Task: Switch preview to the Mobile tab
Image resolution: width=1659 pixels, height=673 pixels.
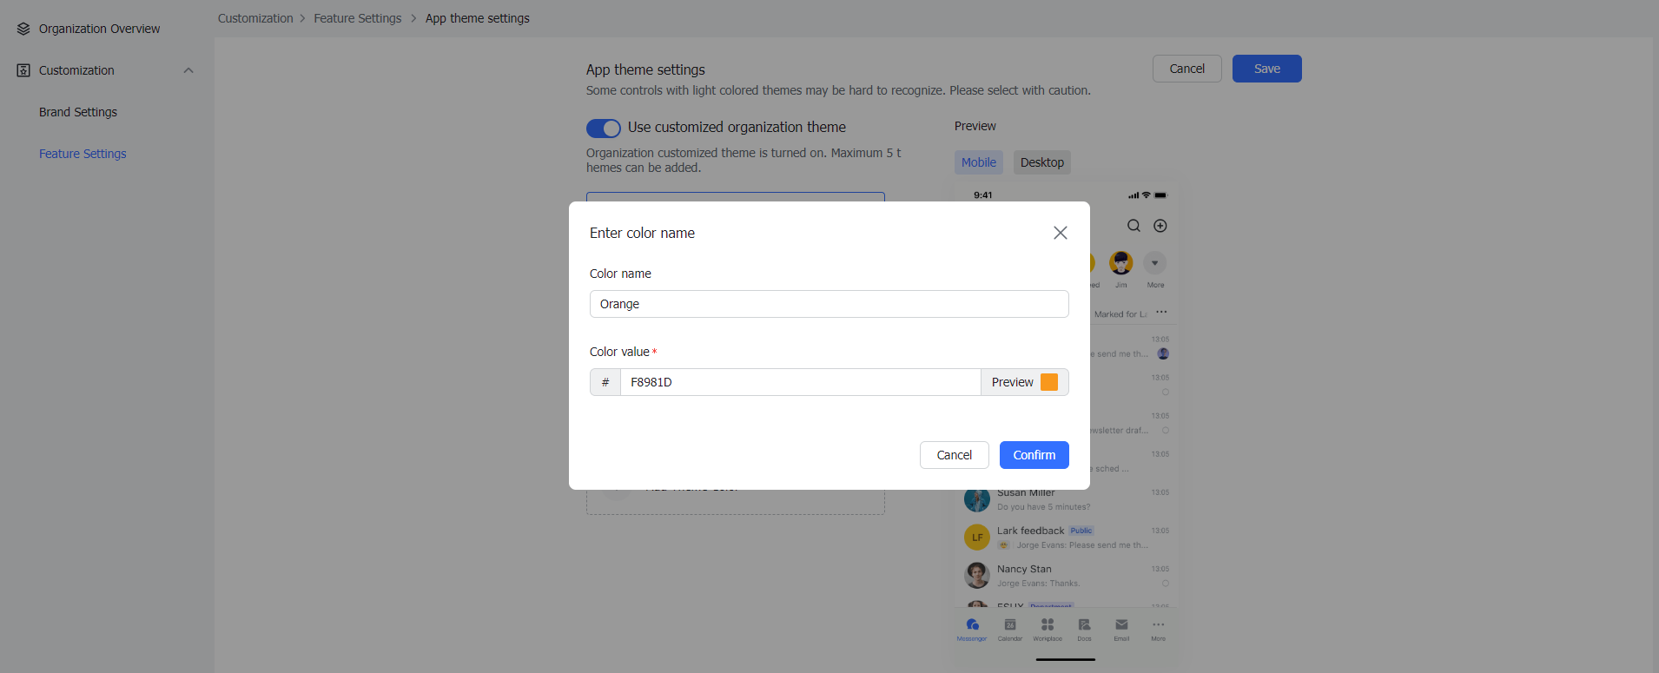Action: 979,162
